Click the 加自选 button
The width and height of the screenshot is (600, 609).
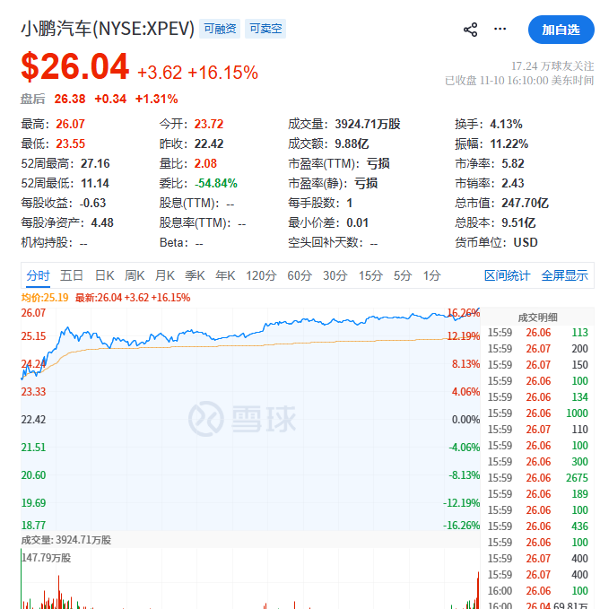point(561,30)
